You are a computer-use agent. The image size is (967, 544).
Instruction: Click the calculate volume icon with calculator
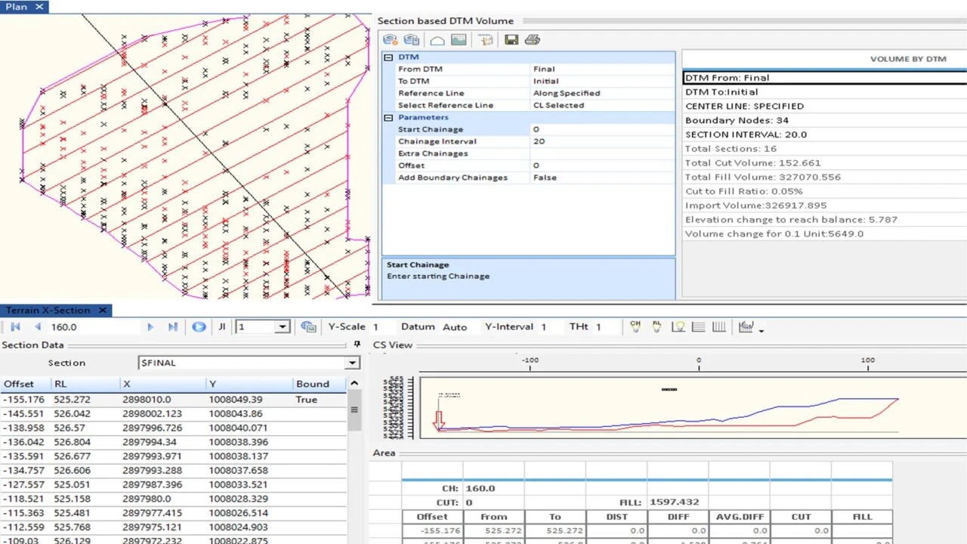412,40
